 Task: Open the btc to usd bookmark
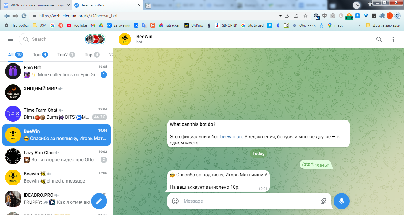coord(252,25)
